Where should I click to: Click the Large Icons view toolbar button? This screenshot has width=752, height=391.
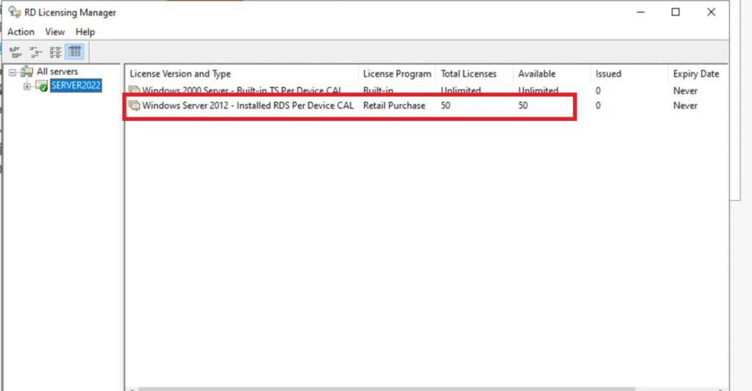click(x=15, y=52)
